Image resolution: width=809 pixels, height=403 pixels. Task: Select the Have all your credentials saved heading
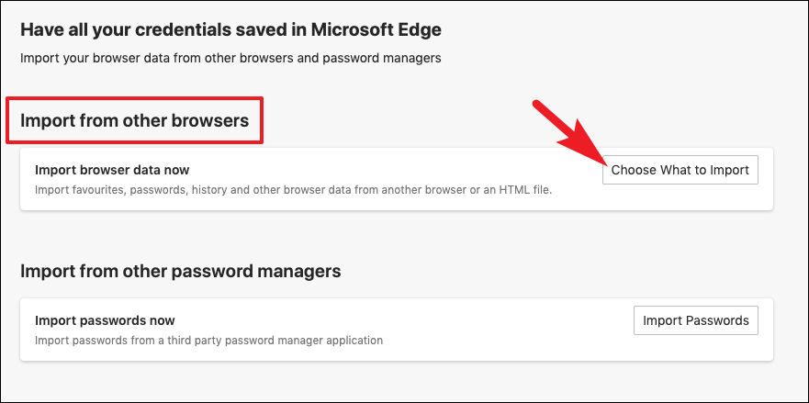(230, 29)
